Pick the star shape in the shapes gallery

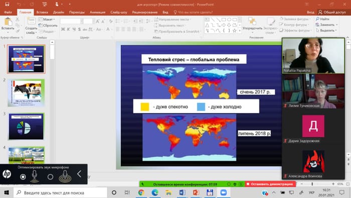pyautogui.click(x=234, y=31)
